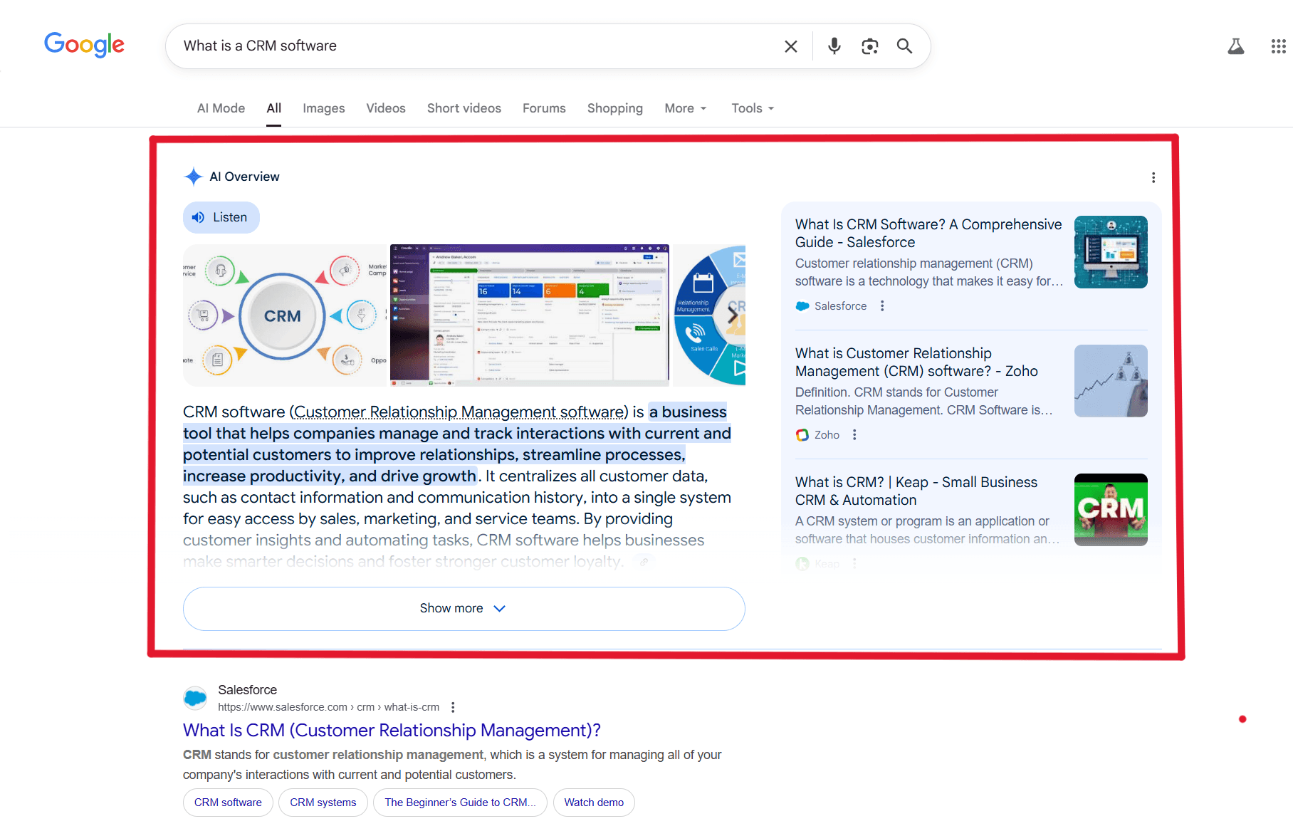The width and height of the screenshot is (1293, 831).
Task: Open the Search Labs flask icon
Action: 1236,46
